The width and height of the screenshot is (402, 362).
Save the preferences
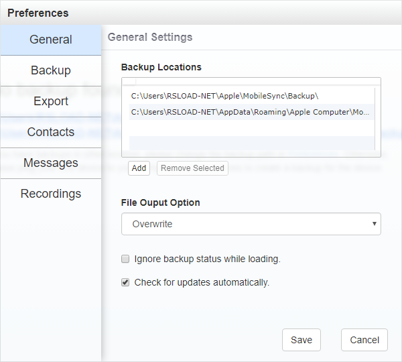(x=301, y=340)
